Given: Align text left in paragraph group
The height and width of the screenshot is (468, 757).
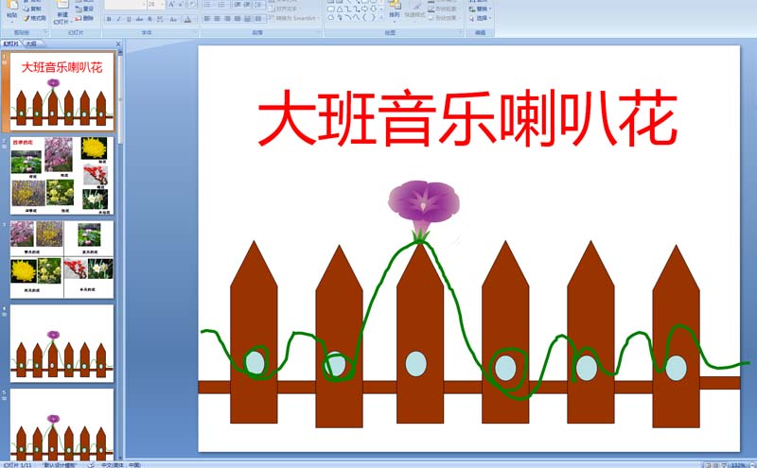Looking at the screenshot, I should click(207, 18).
